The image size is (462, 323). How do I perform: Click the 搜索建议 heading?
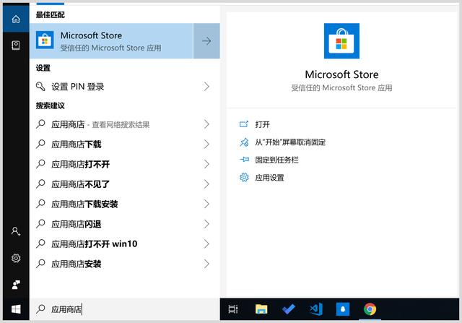[x=50, y=105]
